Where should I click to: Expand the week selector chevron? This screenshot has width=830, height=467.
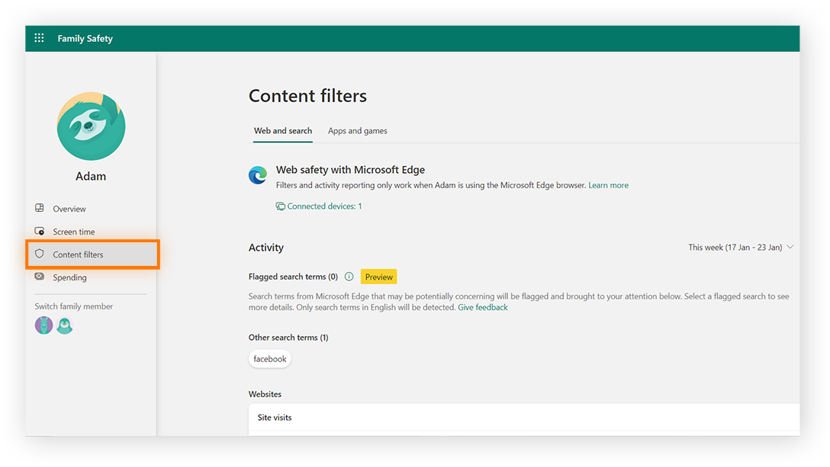click(791, 247)
